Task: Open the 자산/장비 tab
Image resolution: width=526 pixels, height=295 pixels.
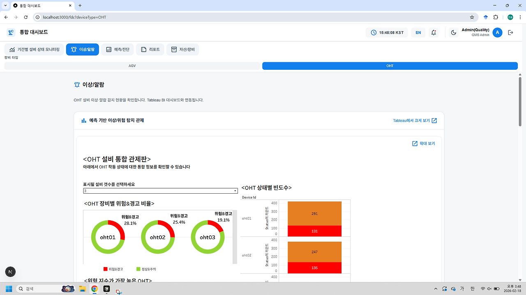Action: coord(183,49)
